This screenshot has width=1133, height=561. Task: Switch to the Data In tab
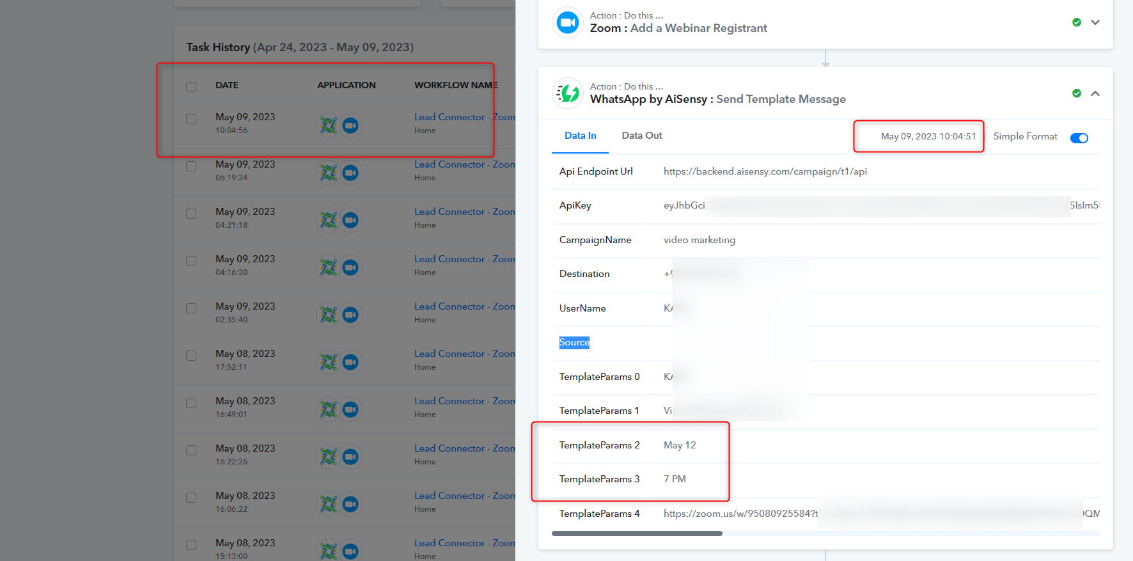coord(580,136)
